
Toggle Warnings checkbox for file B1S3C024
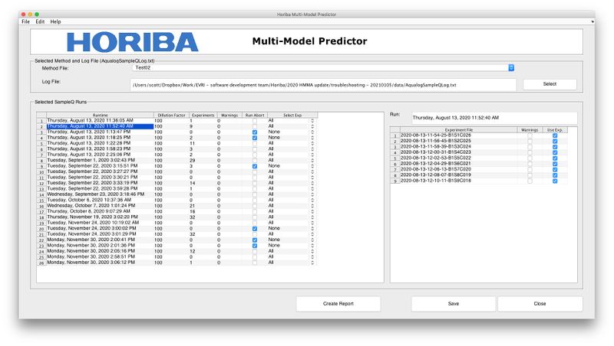click(530, 147)
